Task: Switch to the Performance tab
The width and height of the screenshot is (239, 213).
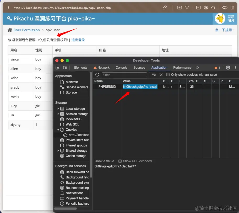Action: pos(182,68)
